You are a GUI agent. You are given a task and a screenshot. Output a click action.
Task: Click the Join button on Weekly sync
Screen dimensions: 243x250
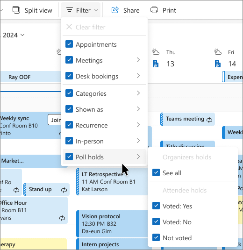tap(54, 120)
